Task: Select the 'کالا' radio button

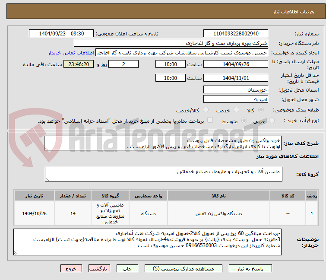Action: coord(261,110)
